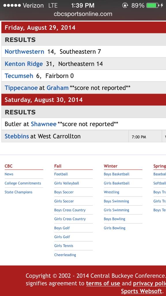Open College Commitments link

click(23, 183)
